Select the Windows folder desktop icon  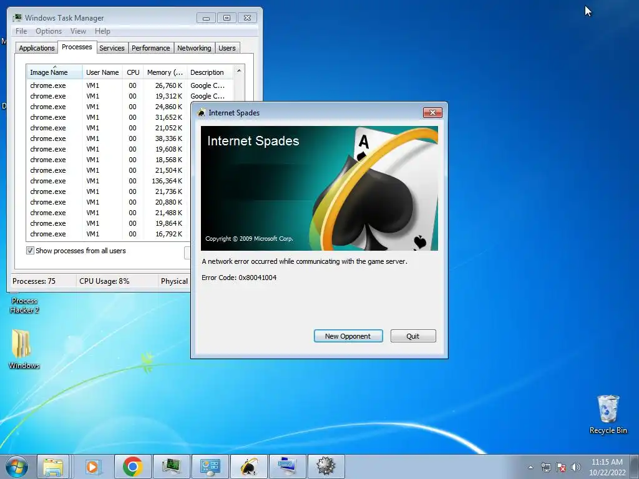24,349
